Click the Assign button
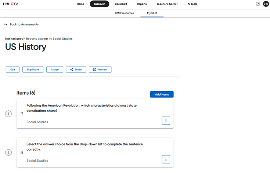Image resolution: width=270 pixels, height=173 pixels. point(55,70)
